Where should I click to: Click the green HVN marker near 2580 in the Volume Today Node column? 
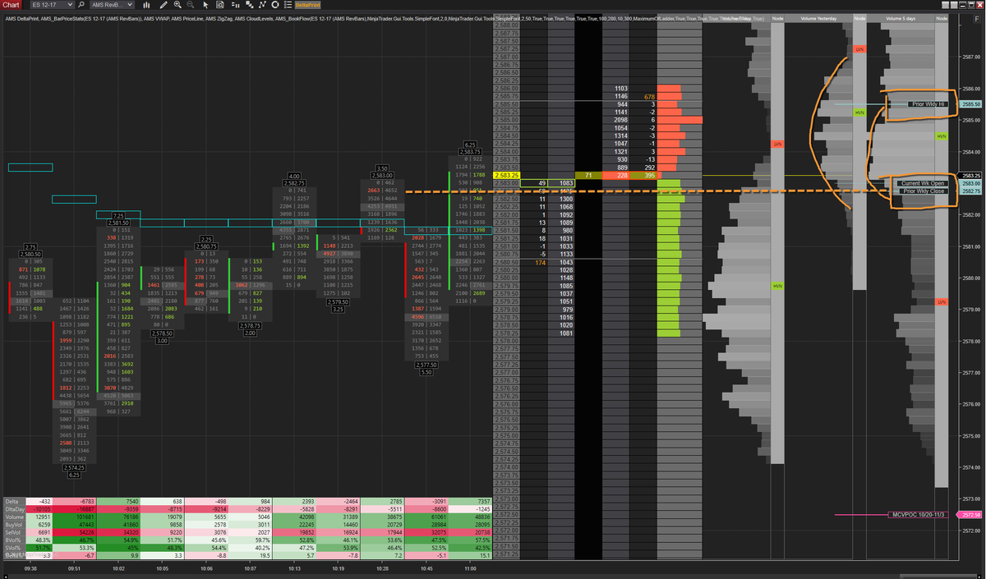tap(776, 286)
